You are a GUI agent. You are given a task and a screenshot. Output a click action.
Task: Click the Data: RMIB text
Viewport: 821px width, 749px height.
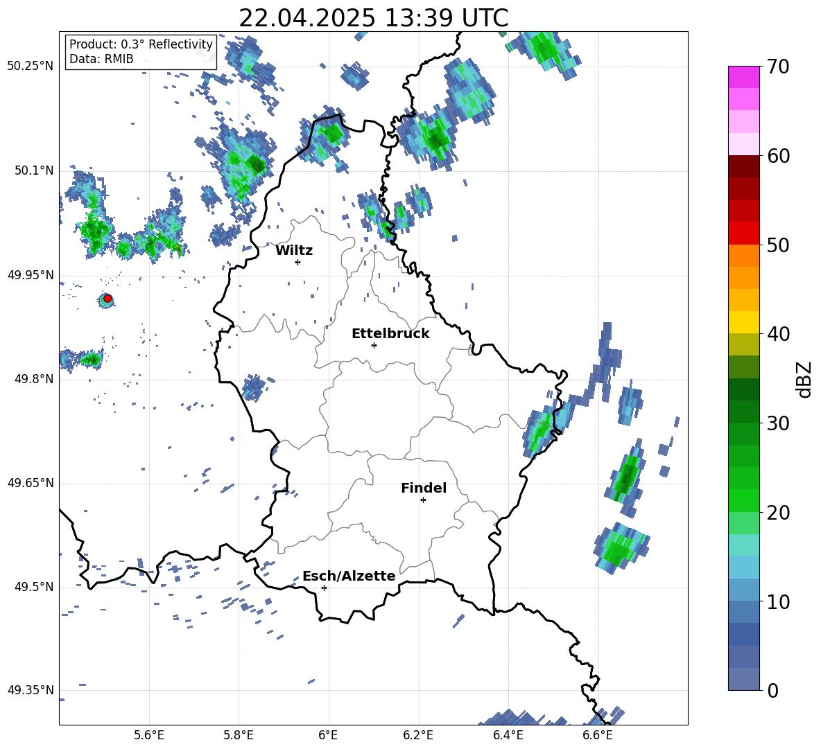pyautogui.click(x=101, y=59)
